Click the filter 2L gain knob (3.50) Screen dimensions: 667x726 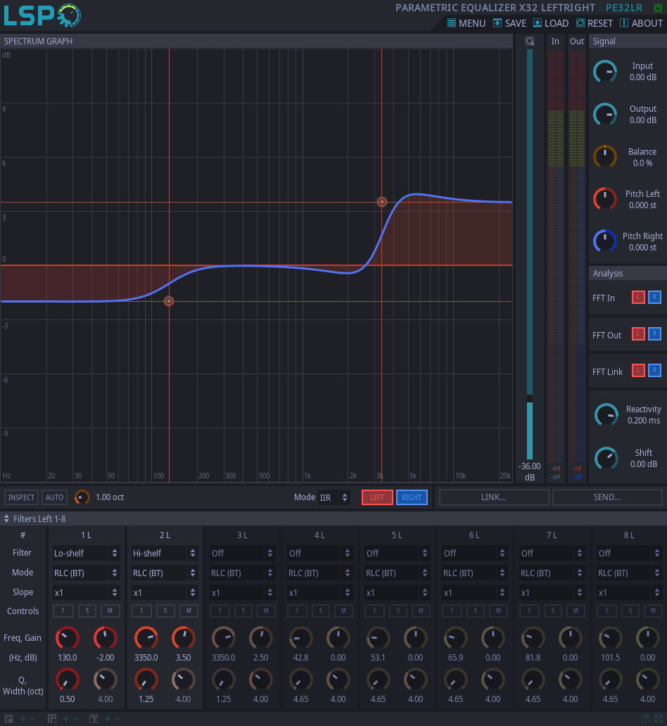pos(184,639)
